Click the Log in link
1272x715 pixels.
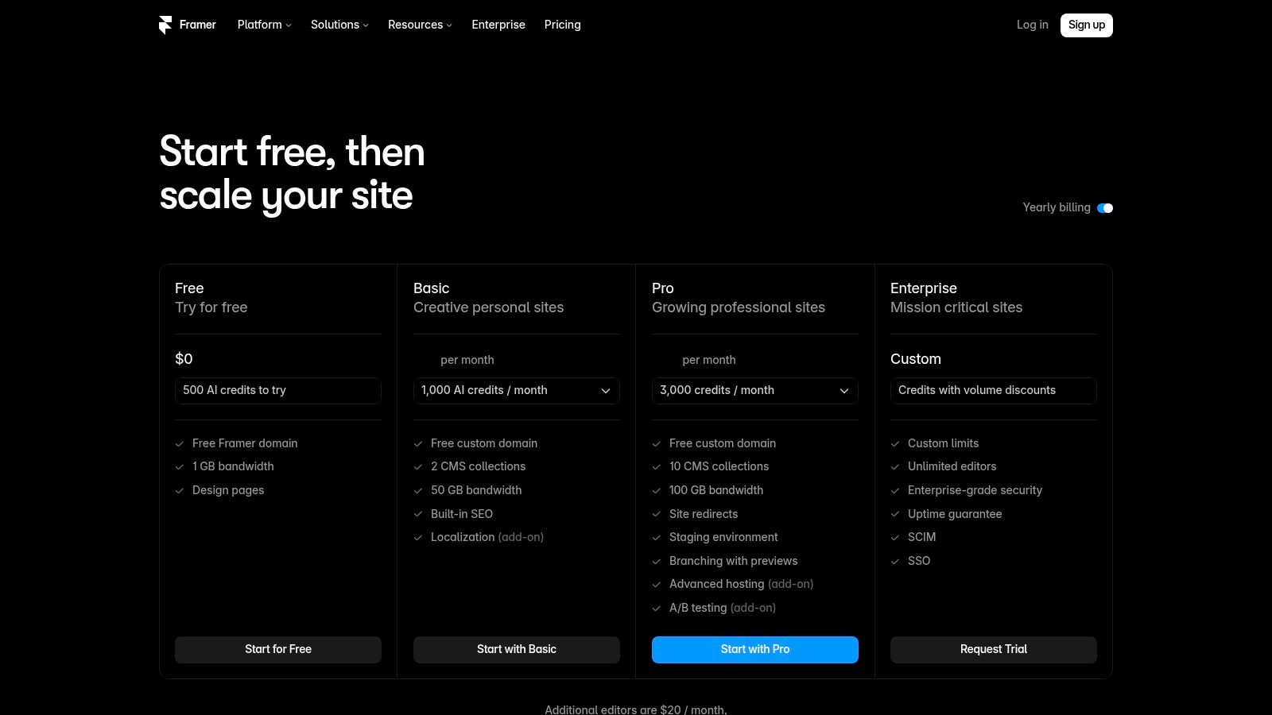(x=1032, y=25)
